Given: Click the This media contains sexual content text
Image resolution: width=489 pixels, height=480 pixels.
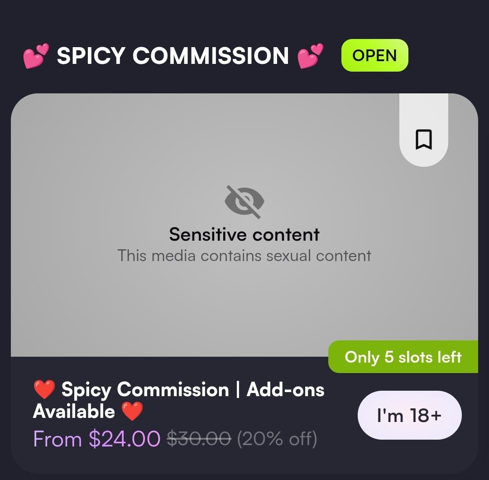Looking at the screenshot, I should pos(244,256).
